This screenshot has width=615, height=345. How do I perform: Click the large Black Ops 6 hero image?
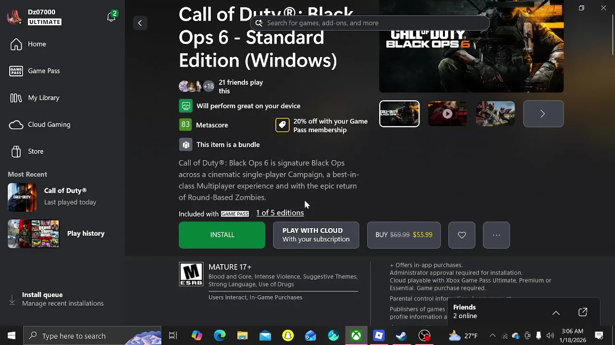[x=471, y=46]
